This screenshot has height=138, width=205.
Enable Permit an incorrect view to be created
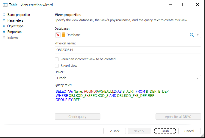pyautogui.click(x=57, y=59)
